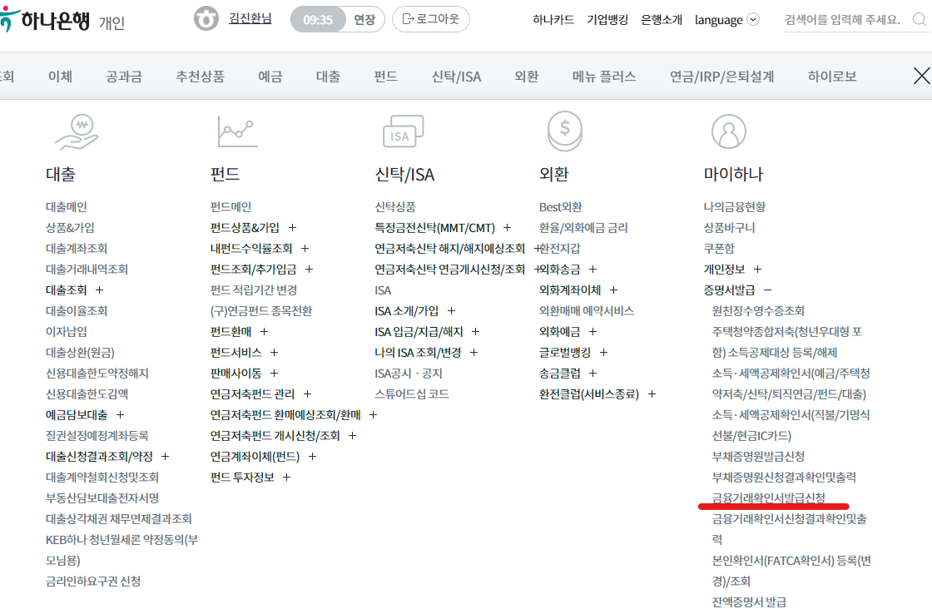Open 상품바구니
Image resolution: width=932 pixels, height=609 pixels.
tap(729, 228)
